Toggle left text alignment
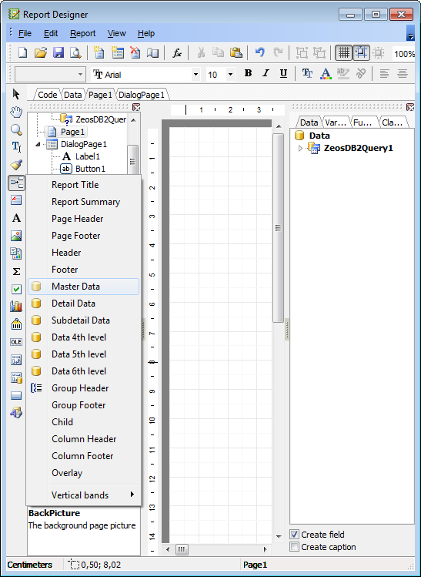Screen dimensions: 421x577 tap(384, 74)
